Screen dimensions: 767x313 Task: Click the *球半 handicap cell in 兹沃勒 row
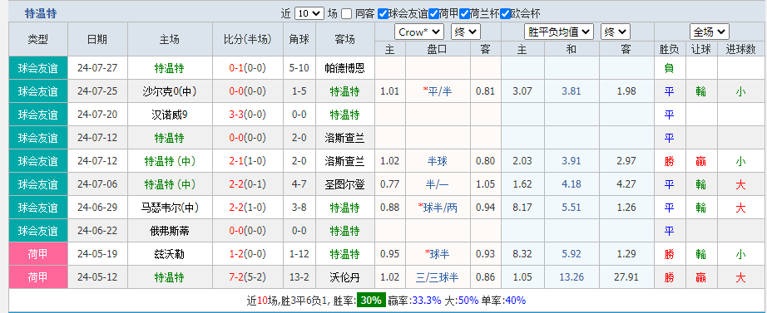[438, 254]
